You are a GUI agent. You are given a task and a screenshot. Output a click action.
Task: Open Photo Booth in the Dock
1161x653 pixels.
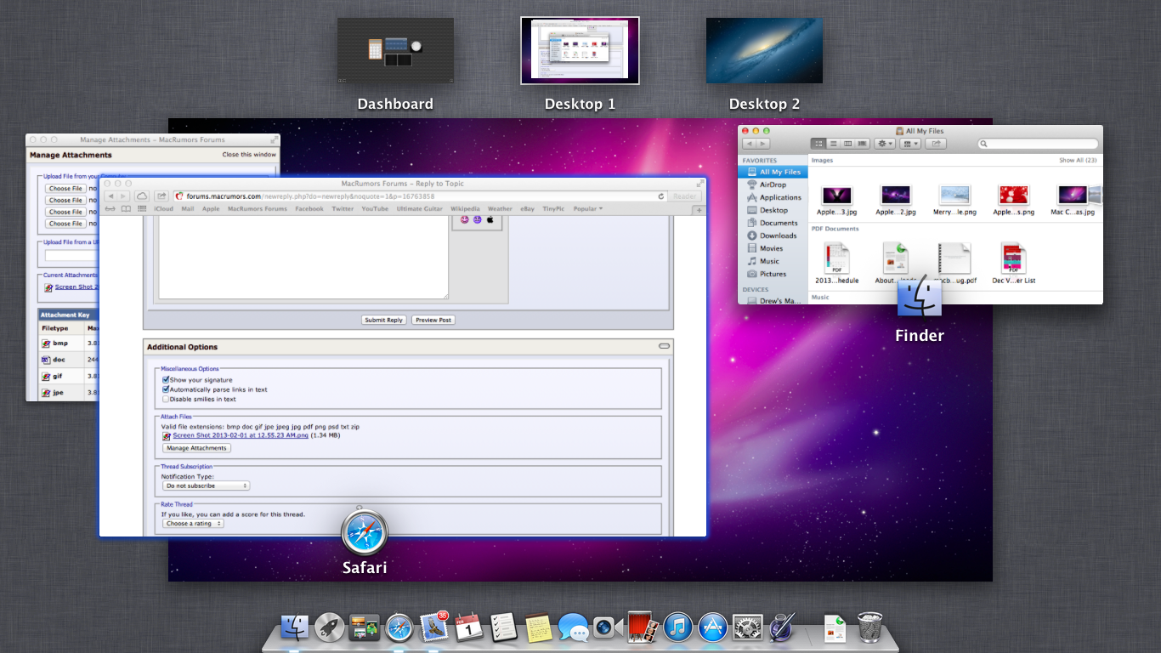(x=643, y=627)
